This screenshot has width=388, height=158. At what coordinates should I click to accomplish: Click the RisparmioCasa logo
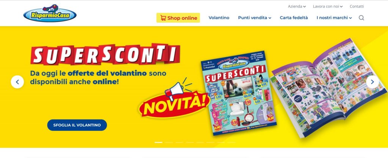coord(50,13)
